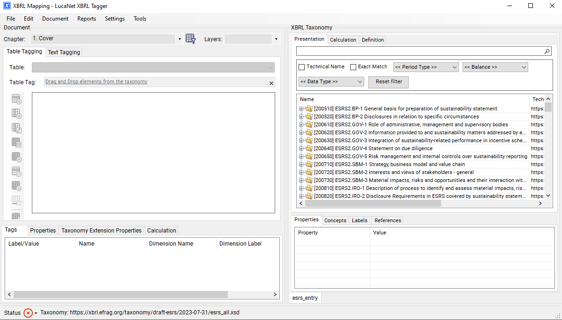Click the add column tag icon
This screenshot has height=320, width=562.
click(x=16, y=113)
